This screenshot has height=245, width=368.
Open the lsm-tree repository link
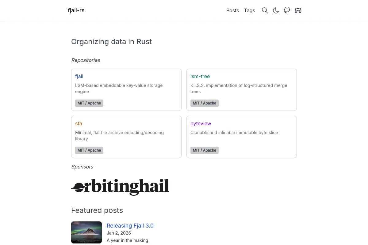200,76
